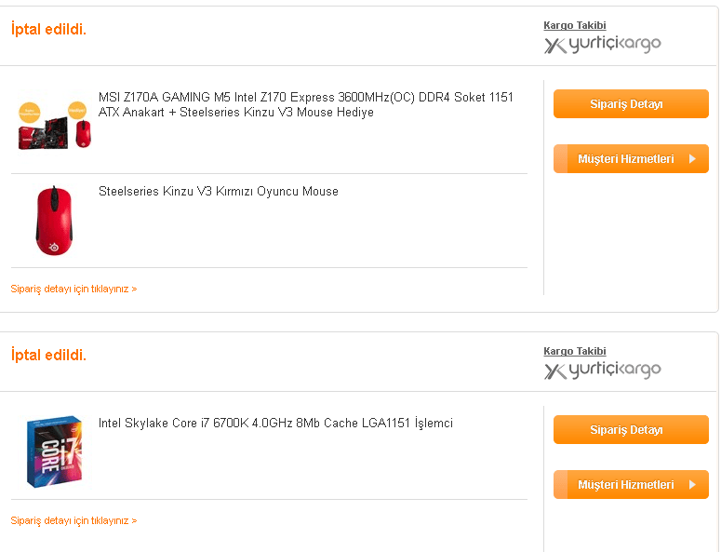Click the "İptal edildi." status above the MSI order
This screenshot has width=721, height=552.
point(48,30)
